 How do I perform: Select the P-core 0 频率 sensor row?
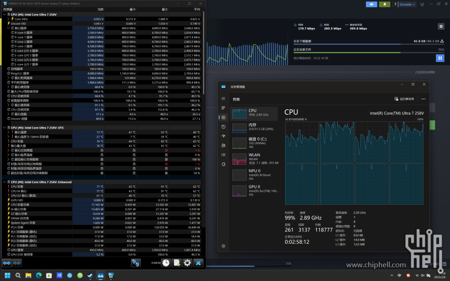pos(101,33)
